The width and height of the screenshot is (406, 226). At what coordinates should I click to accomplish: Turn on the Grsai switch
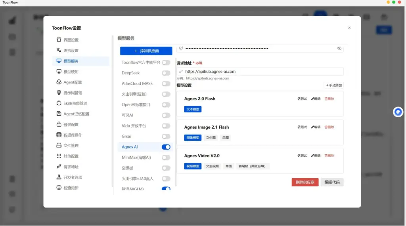[166, 136]
